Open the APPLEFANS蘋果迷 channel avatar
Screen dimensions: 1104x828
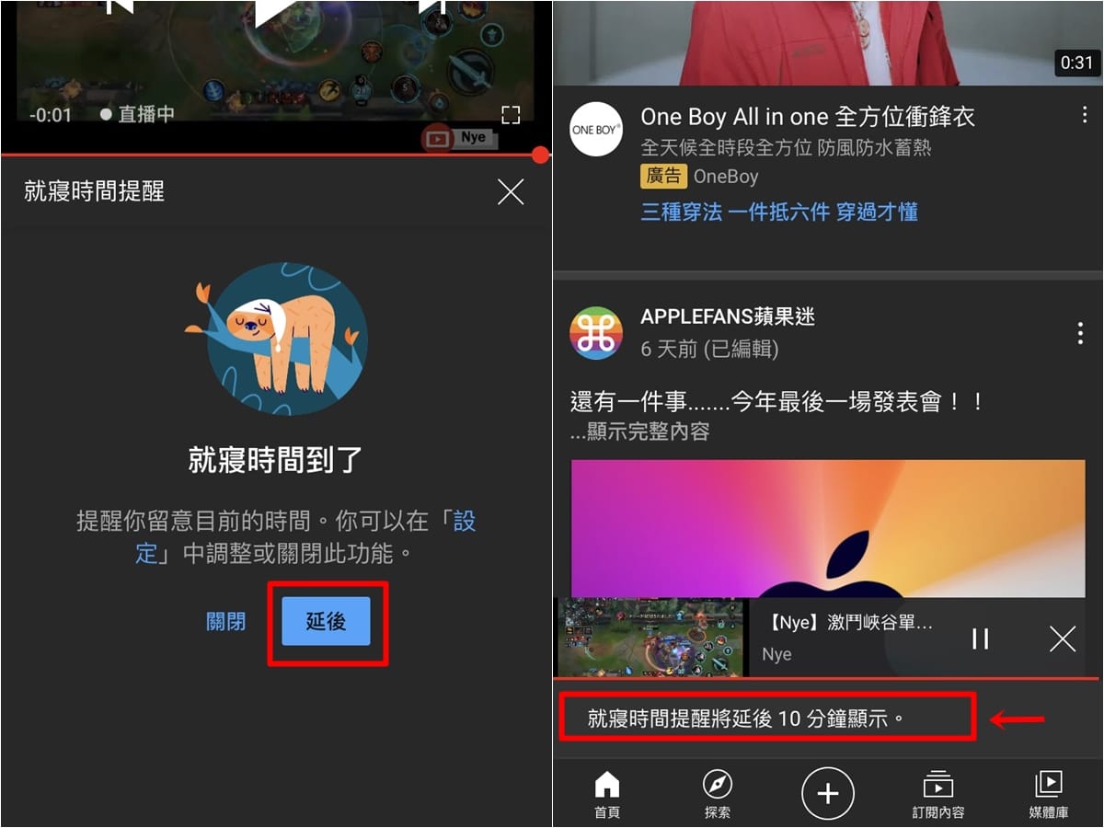(595, 332)
